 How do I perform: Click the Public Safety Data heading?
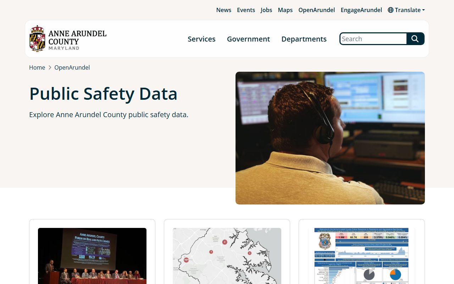(103, 94)
